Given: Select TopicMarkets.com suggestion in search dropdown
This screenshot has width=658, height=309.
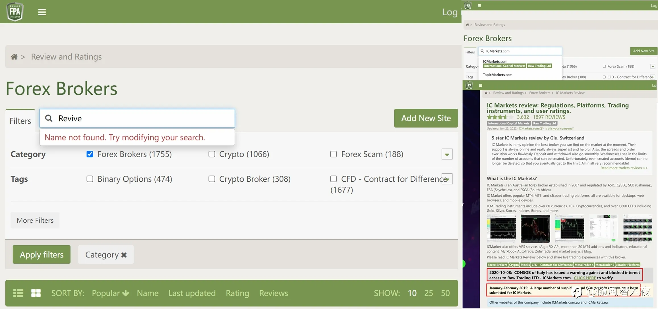Looking at the screenshot, I should tap(498, 75).
